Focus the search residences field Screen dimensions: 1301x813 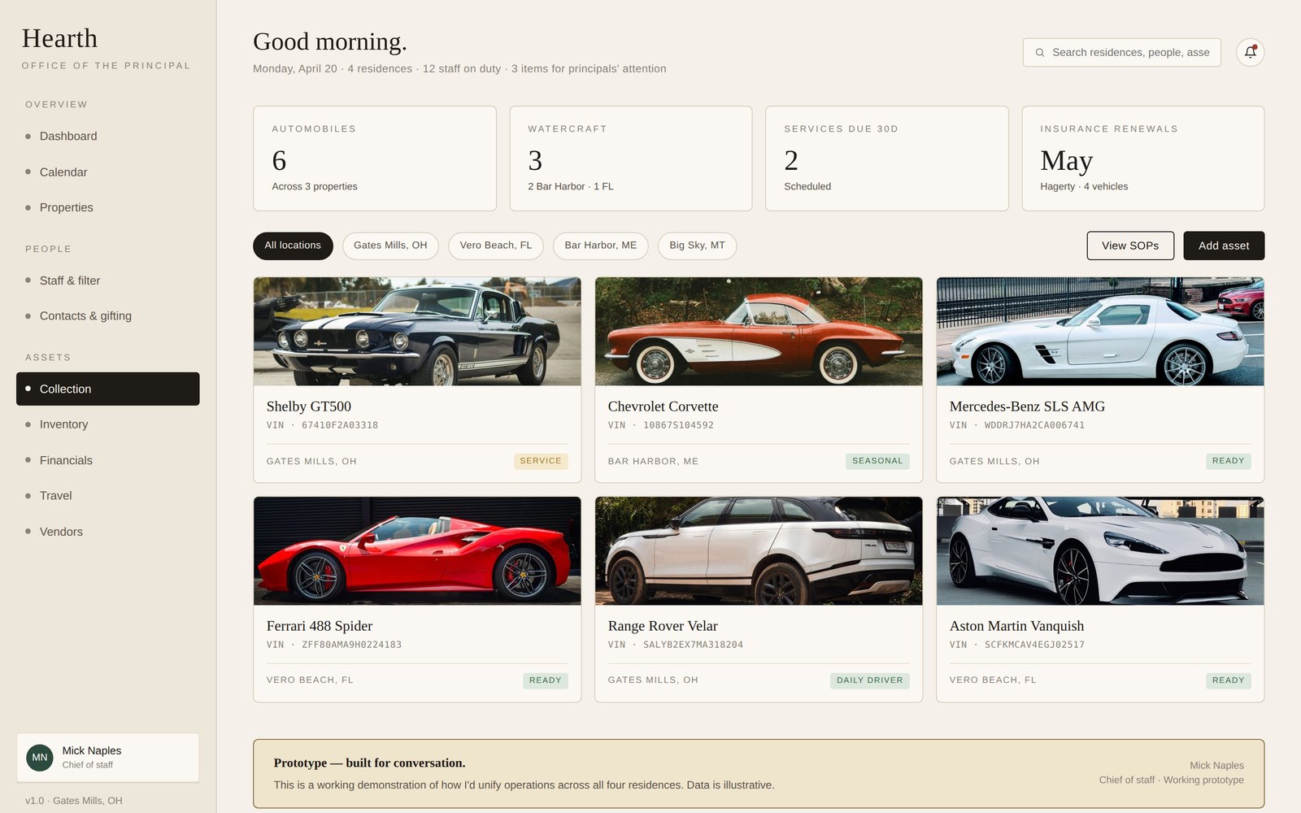coord(1121,52)
